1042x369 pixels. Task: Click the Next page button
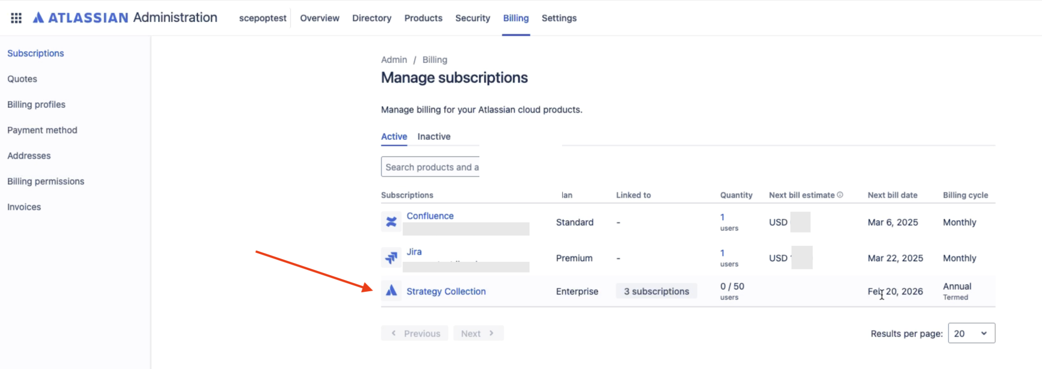478,333
